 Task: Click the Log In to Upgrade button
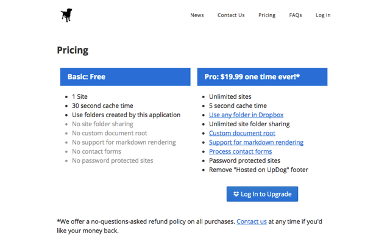tap(262, 194)
